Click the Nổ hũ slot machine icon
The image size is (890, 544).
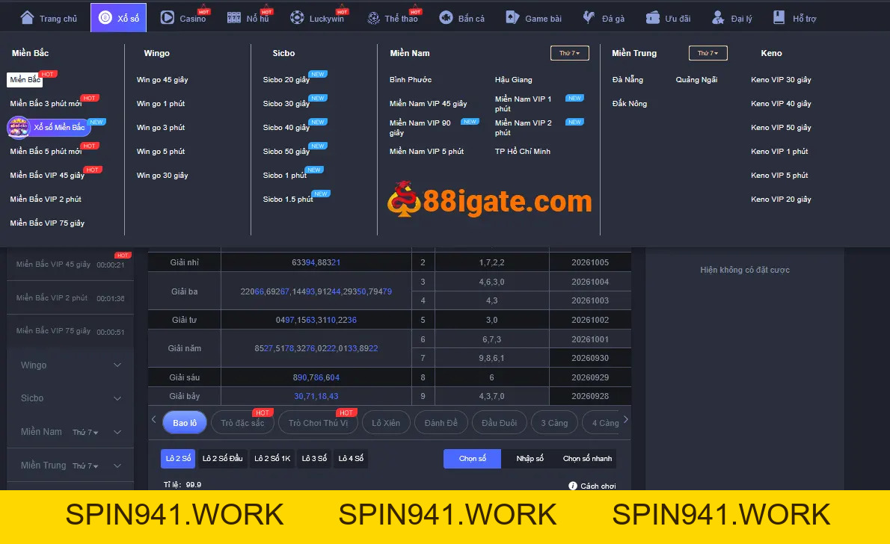(x=234, y=18)
